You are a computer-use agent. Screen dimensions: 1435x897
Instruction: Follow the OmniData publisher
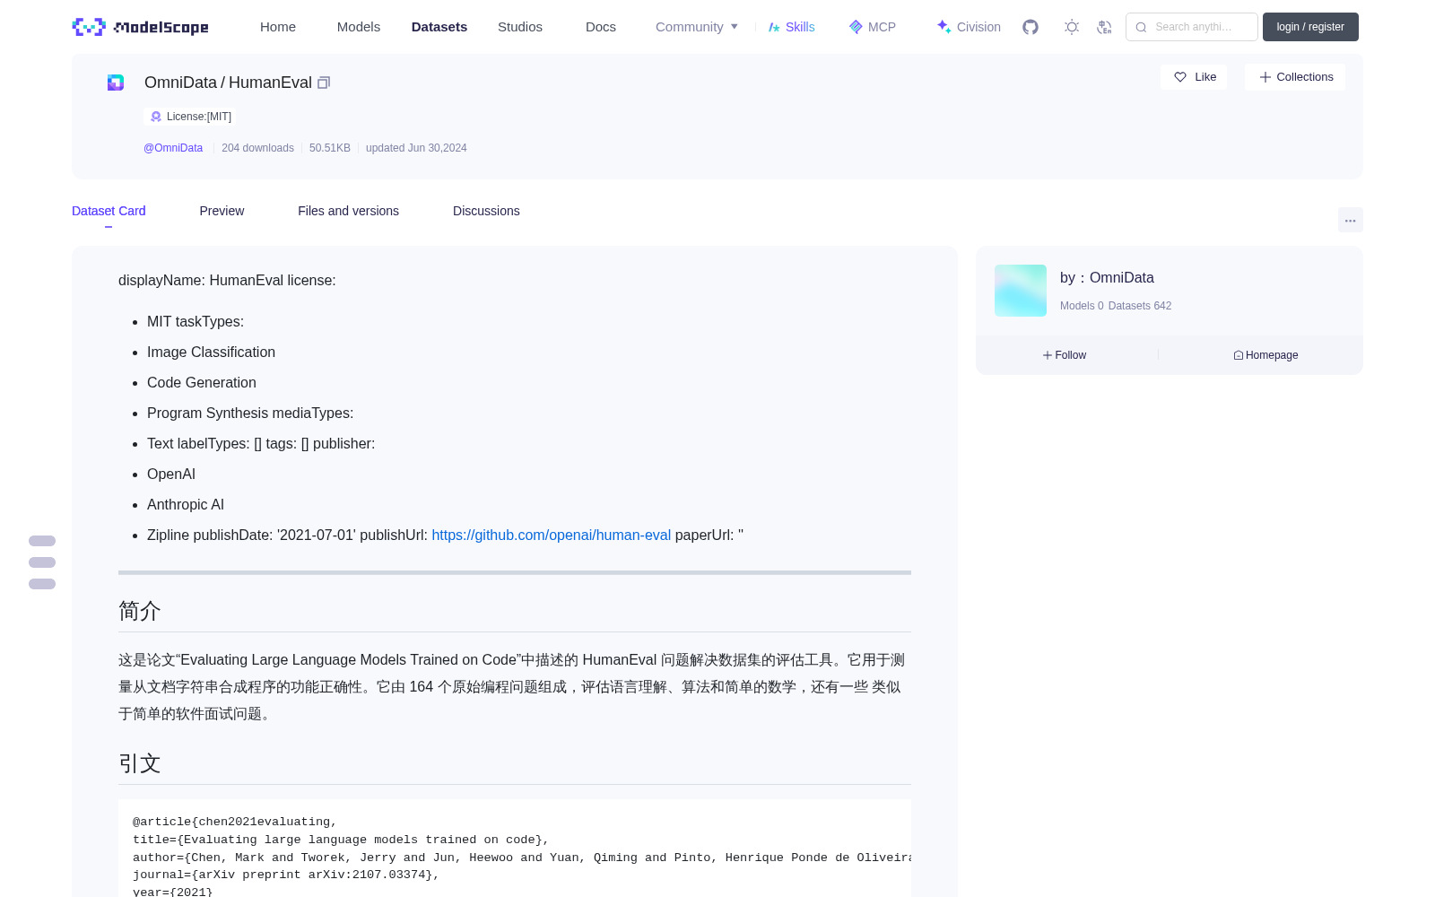[1065, 355]
